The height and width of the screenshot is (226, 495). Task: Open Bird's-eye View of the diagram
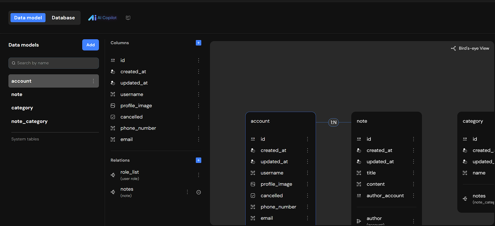[470, 48]
